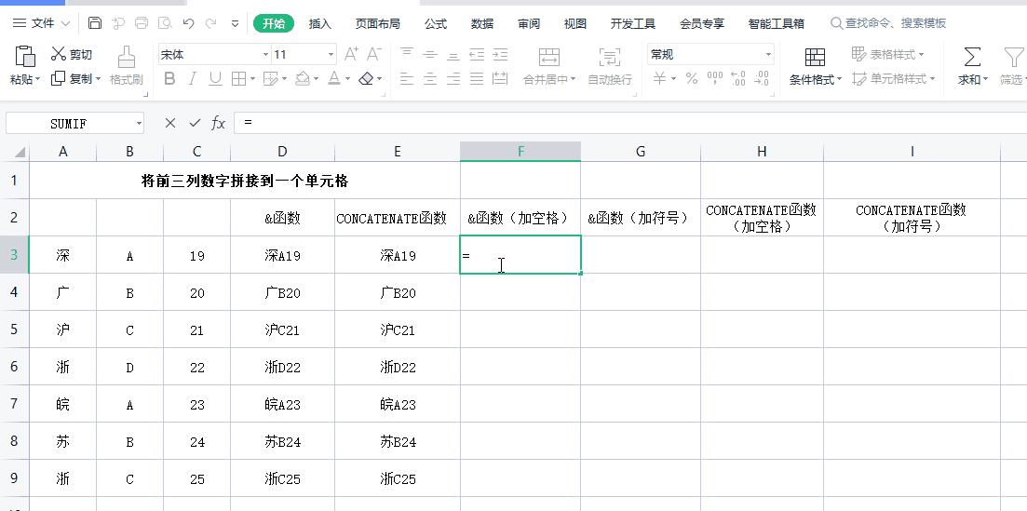Decrease font size with A- icon
The image size is (1027, 511).
pyautogui.click(x=373, y=54)
